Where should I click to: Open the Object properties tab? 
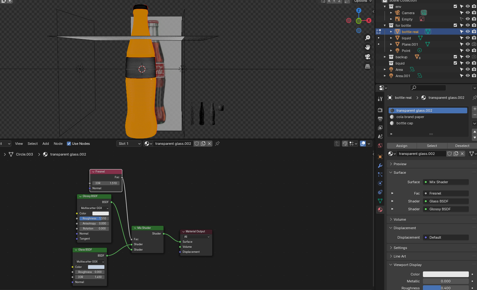coord(380,157)
